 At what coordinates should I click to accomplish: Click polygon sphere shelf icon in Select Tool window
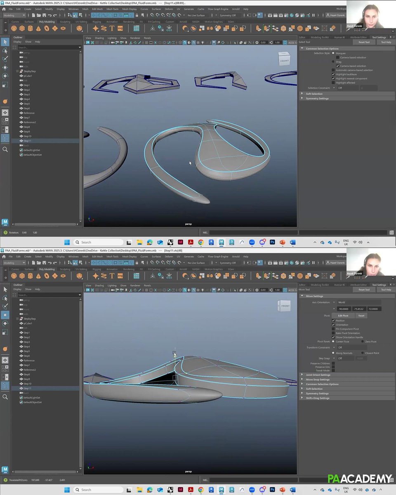click(14, 28)
